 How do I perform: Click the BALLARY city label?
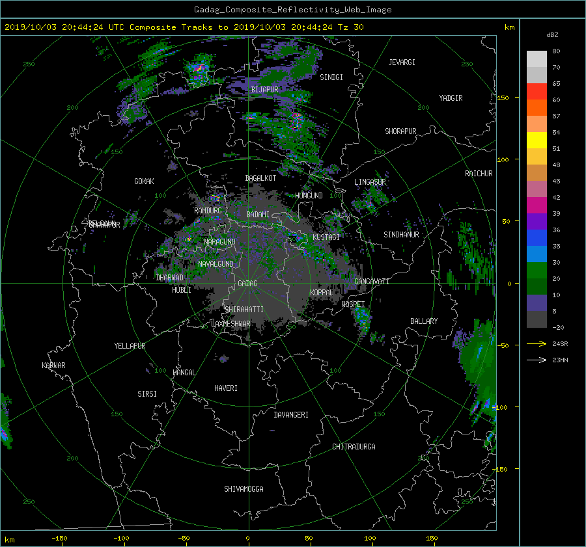click(x=424, y=321)
